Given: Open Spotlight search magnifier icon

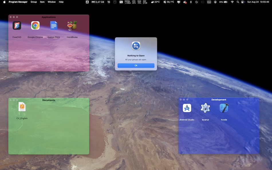Looking at the screenshot, I should point(238,2).
